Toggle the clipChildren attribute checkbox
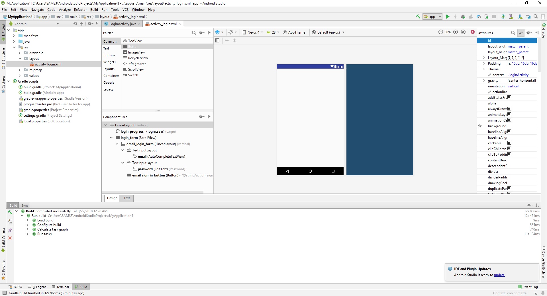The height and width of the screenshot is (296, 547). tap(509, 149)
